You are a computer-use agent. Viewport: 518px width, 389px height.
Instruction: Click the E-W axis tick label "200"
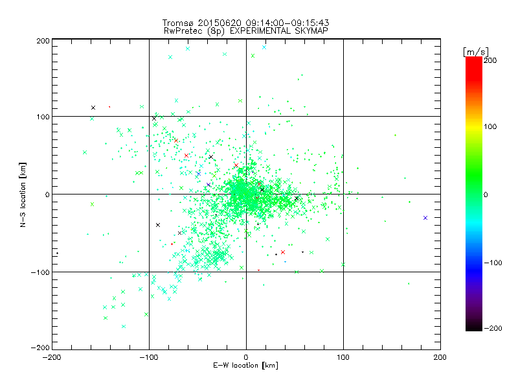(x=440, y=357)
